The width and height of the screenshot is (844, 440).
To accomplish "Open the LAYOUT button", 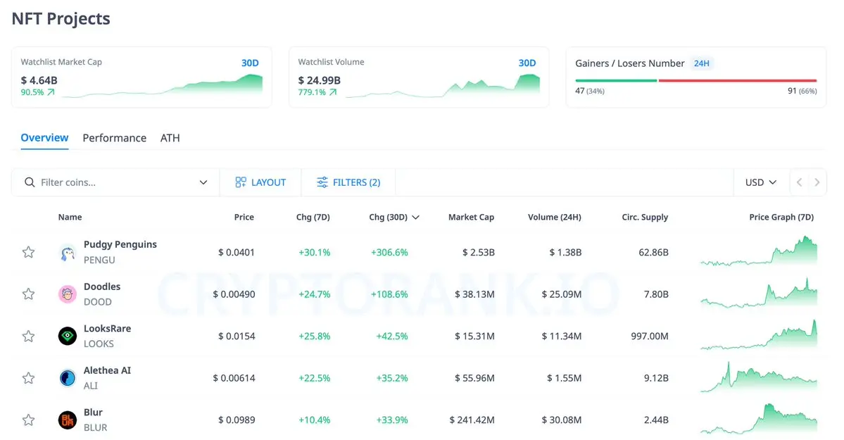I will 260,182.
